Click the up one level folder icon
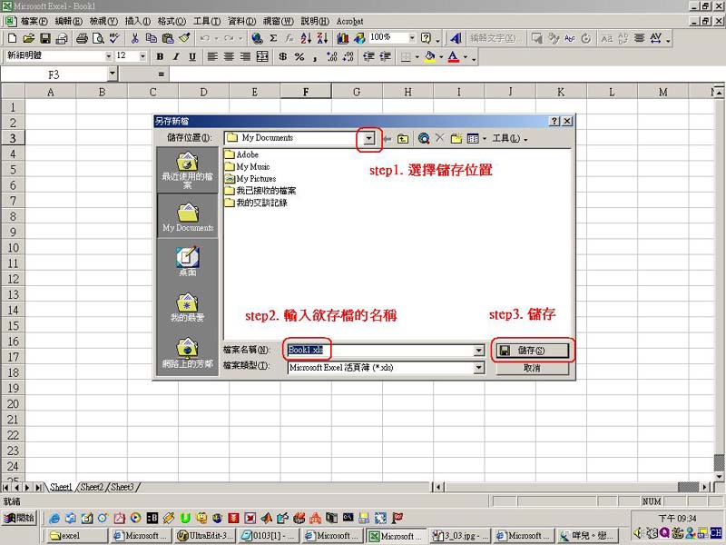This screenshot has height=545, width=726. pyautogui.click(x=402, y=138)
